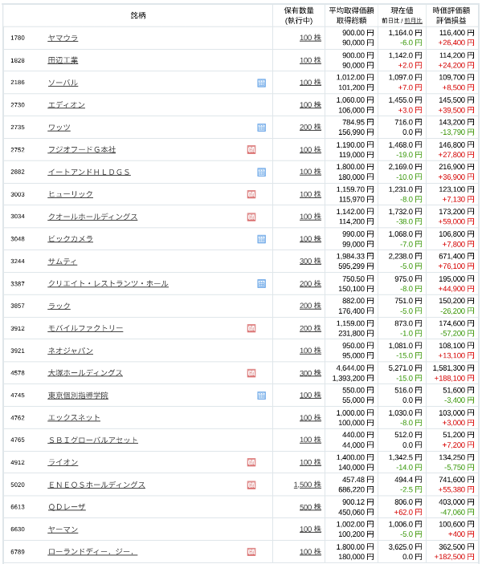Click the blue calendar icon beside ワッツ
This screenshot has height=564, width=482.
coord(262,128)
